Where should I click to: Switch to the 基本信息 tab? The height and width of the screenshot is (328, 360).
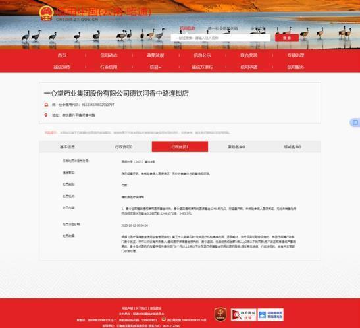pos(67,146)
